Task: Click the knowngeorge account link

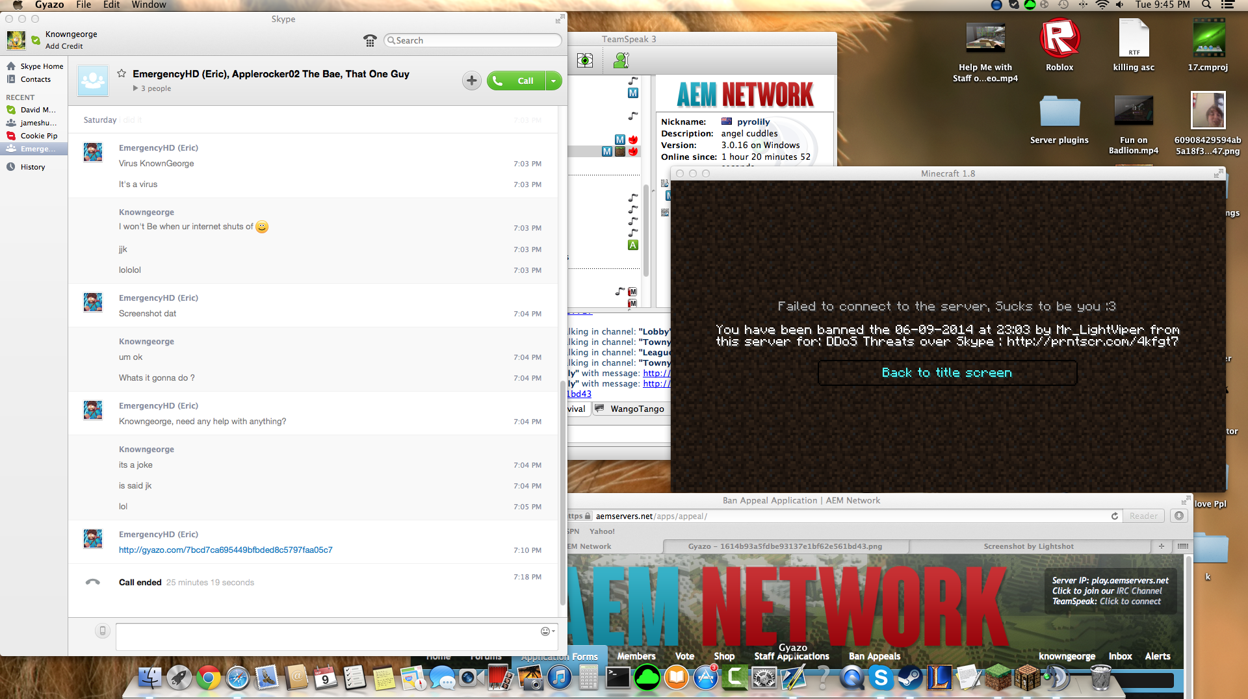Action: click(1067, 656)
